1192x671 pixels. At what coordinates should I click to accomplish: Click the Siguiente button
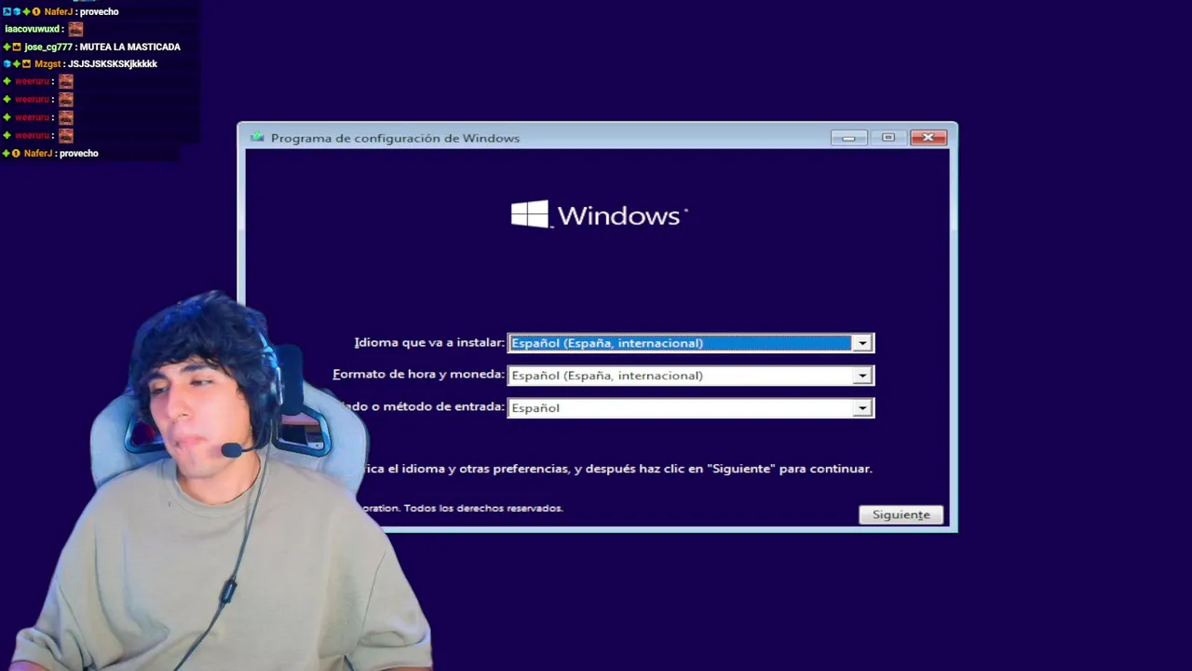901,514
